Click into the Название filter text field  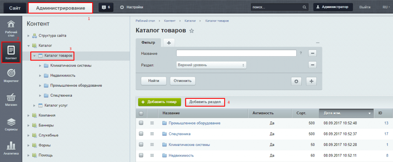[236, 53]
